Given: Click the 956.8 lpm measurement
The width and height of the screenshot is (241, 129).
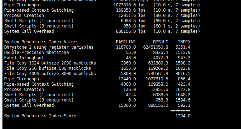Looking at the screenshot, I should (x=134, y=26).
